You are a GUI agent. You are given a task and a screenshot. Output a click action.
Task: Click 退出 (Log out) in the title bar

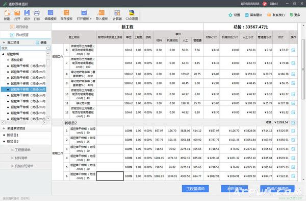pyautogui.click(x=274, y=4)
